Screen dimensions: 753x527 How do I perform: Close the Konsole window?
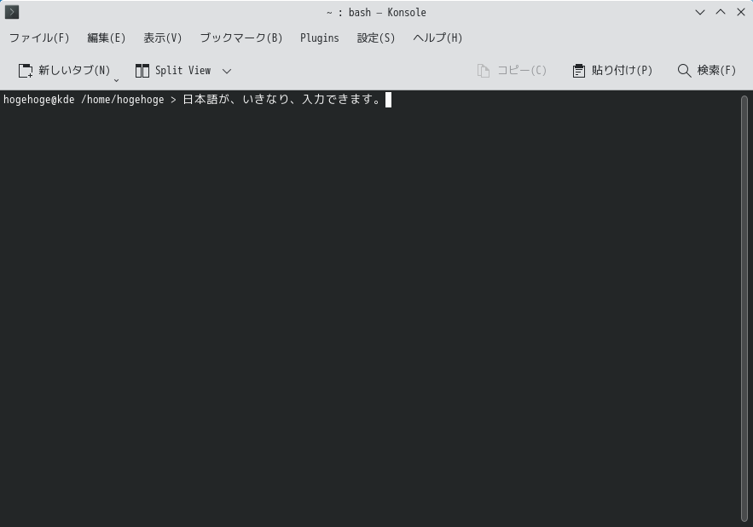pos(741,12)
